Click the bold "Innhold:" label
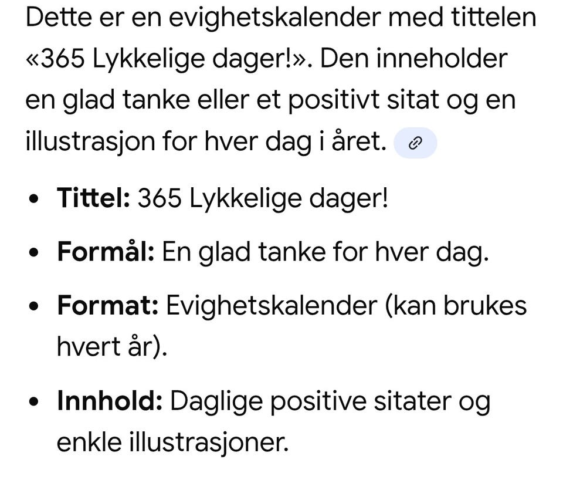Image resolution: width=563 pixels, height=483 pixels. pos(110,401)
